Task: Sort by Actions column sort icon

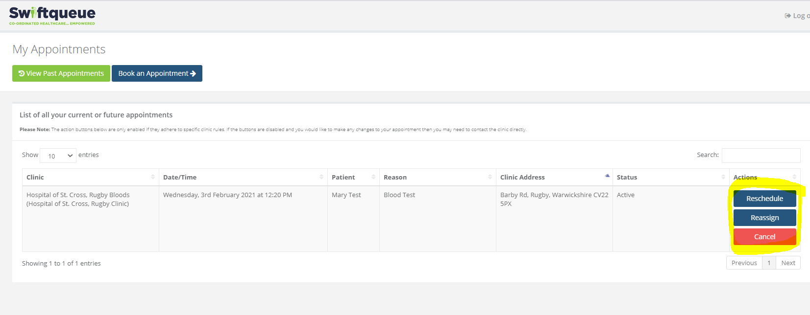Action: [794, 177]
